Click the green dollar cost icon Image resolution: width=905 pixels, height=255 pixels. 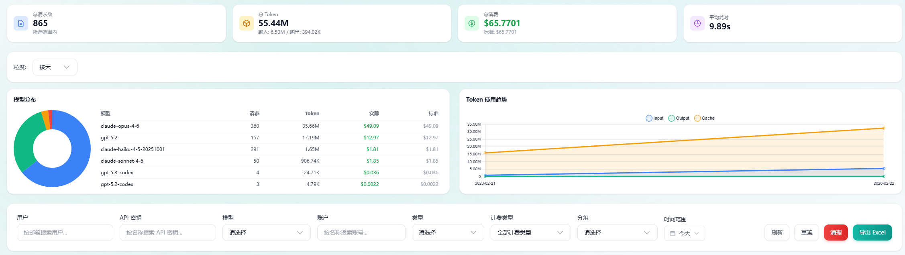tap(472, 23)
